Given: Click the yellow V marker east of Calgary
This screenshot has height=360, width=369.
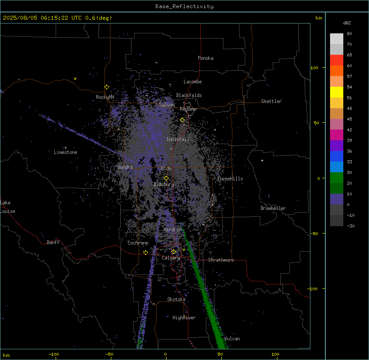Looking at the screenshot, I should (184, 249).
